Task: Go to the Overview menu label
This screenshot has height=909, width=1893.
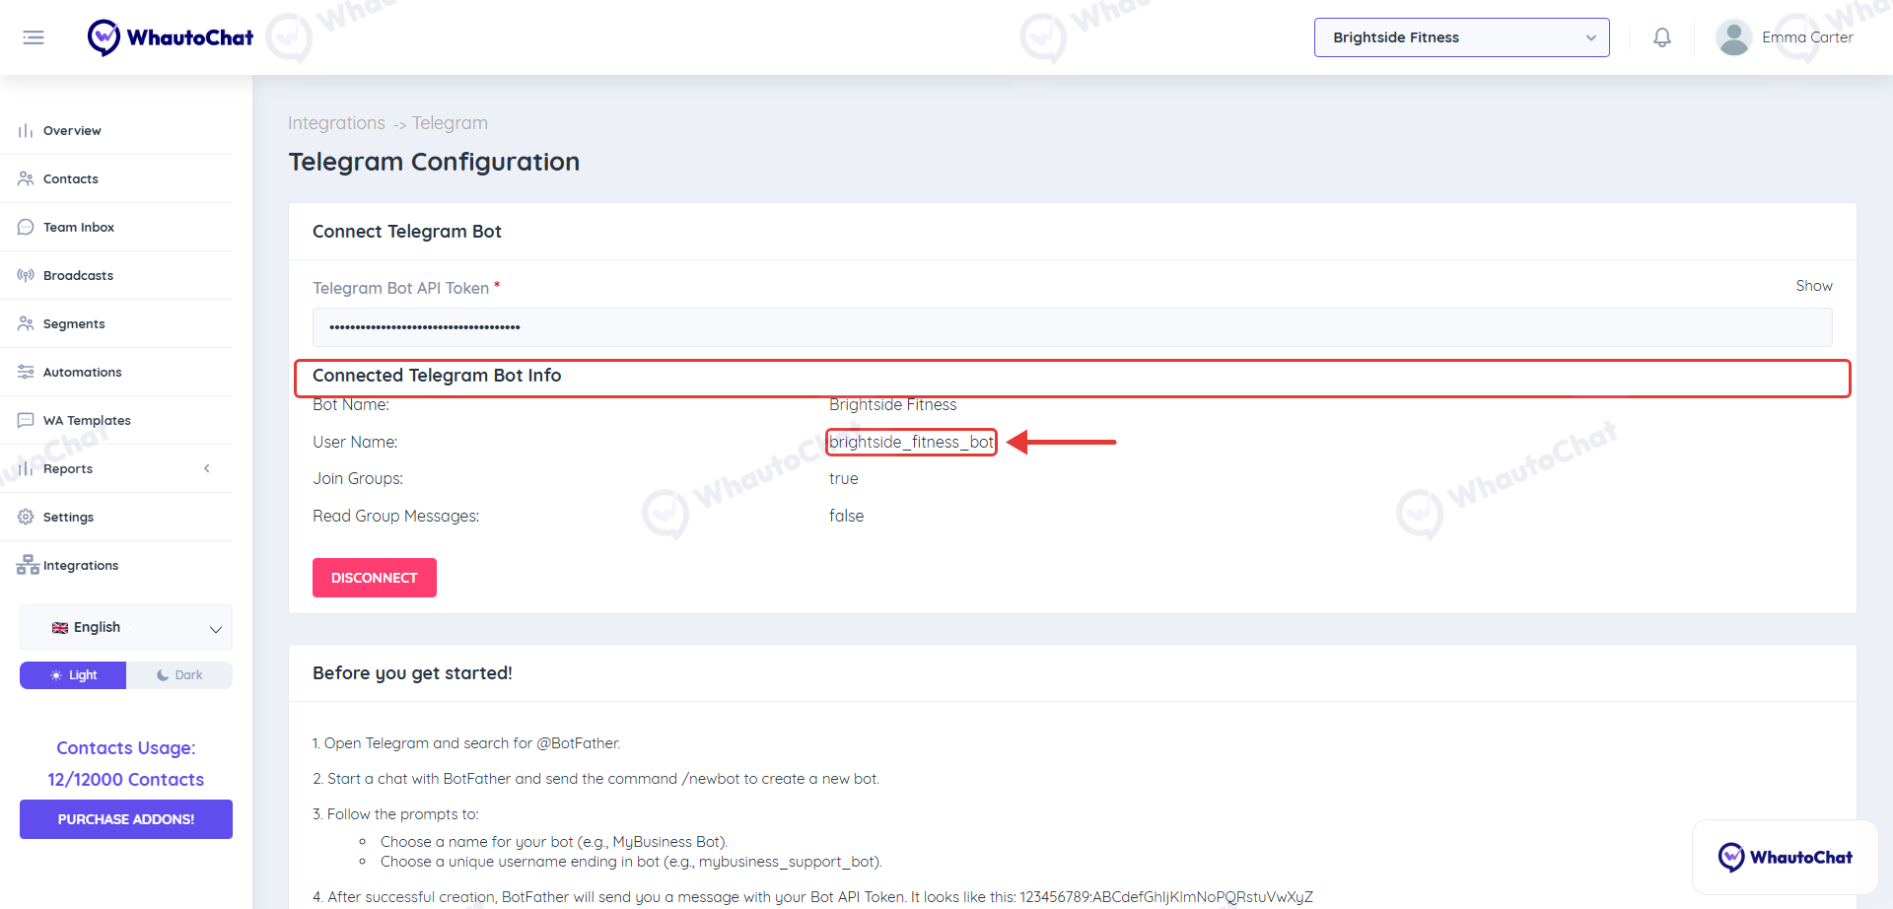Action: tap(72, 131)
